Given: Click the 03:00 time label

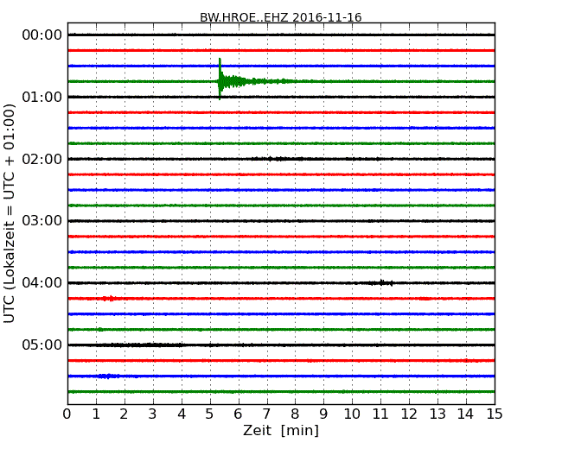Looking at the screenshot, I should tap(42, 221).
